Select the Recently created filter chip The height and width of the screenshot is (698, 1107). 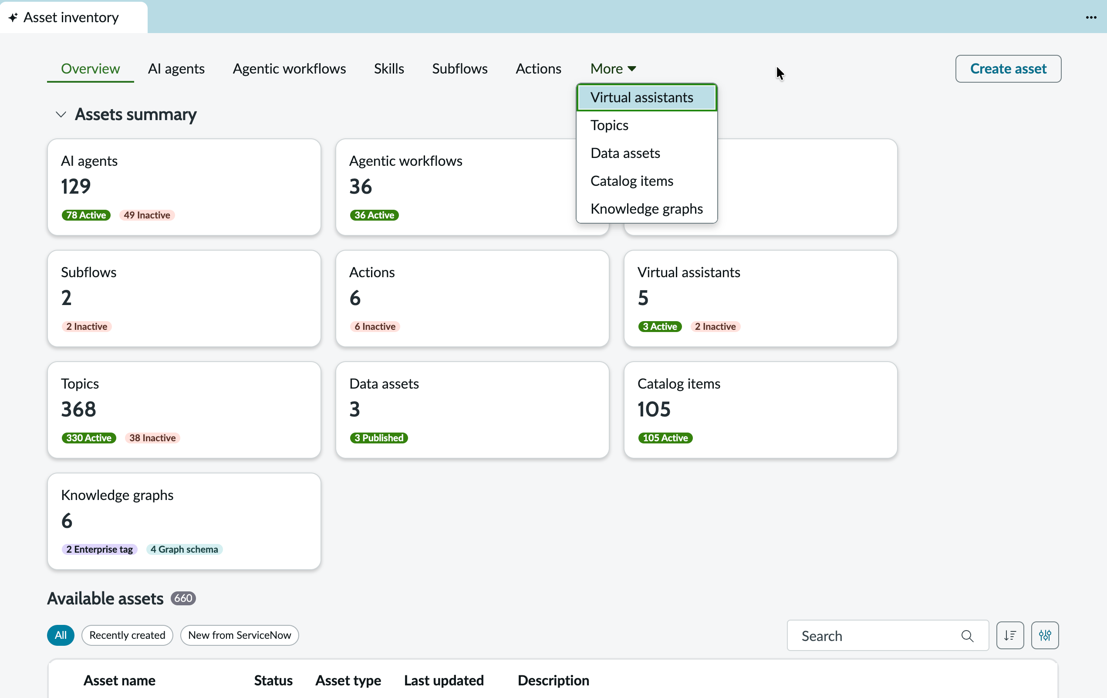[x=127, y=635]
